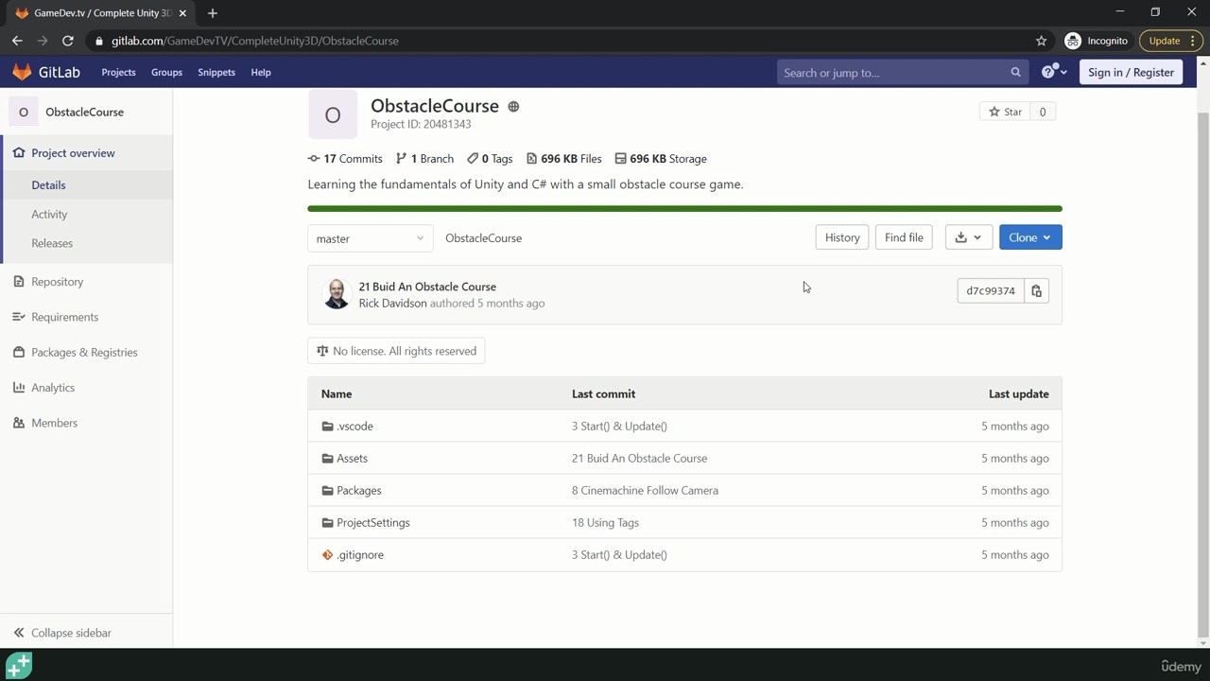Click commit hash d7c99374
Viewport: 1210px width, 681px height.
tap(991, 290)
